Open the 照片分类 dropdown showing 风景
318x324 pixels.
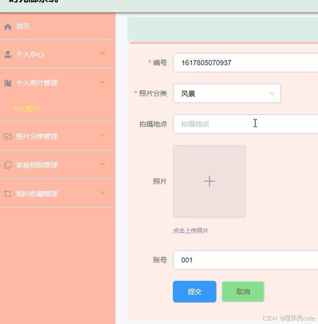[227, 93]
